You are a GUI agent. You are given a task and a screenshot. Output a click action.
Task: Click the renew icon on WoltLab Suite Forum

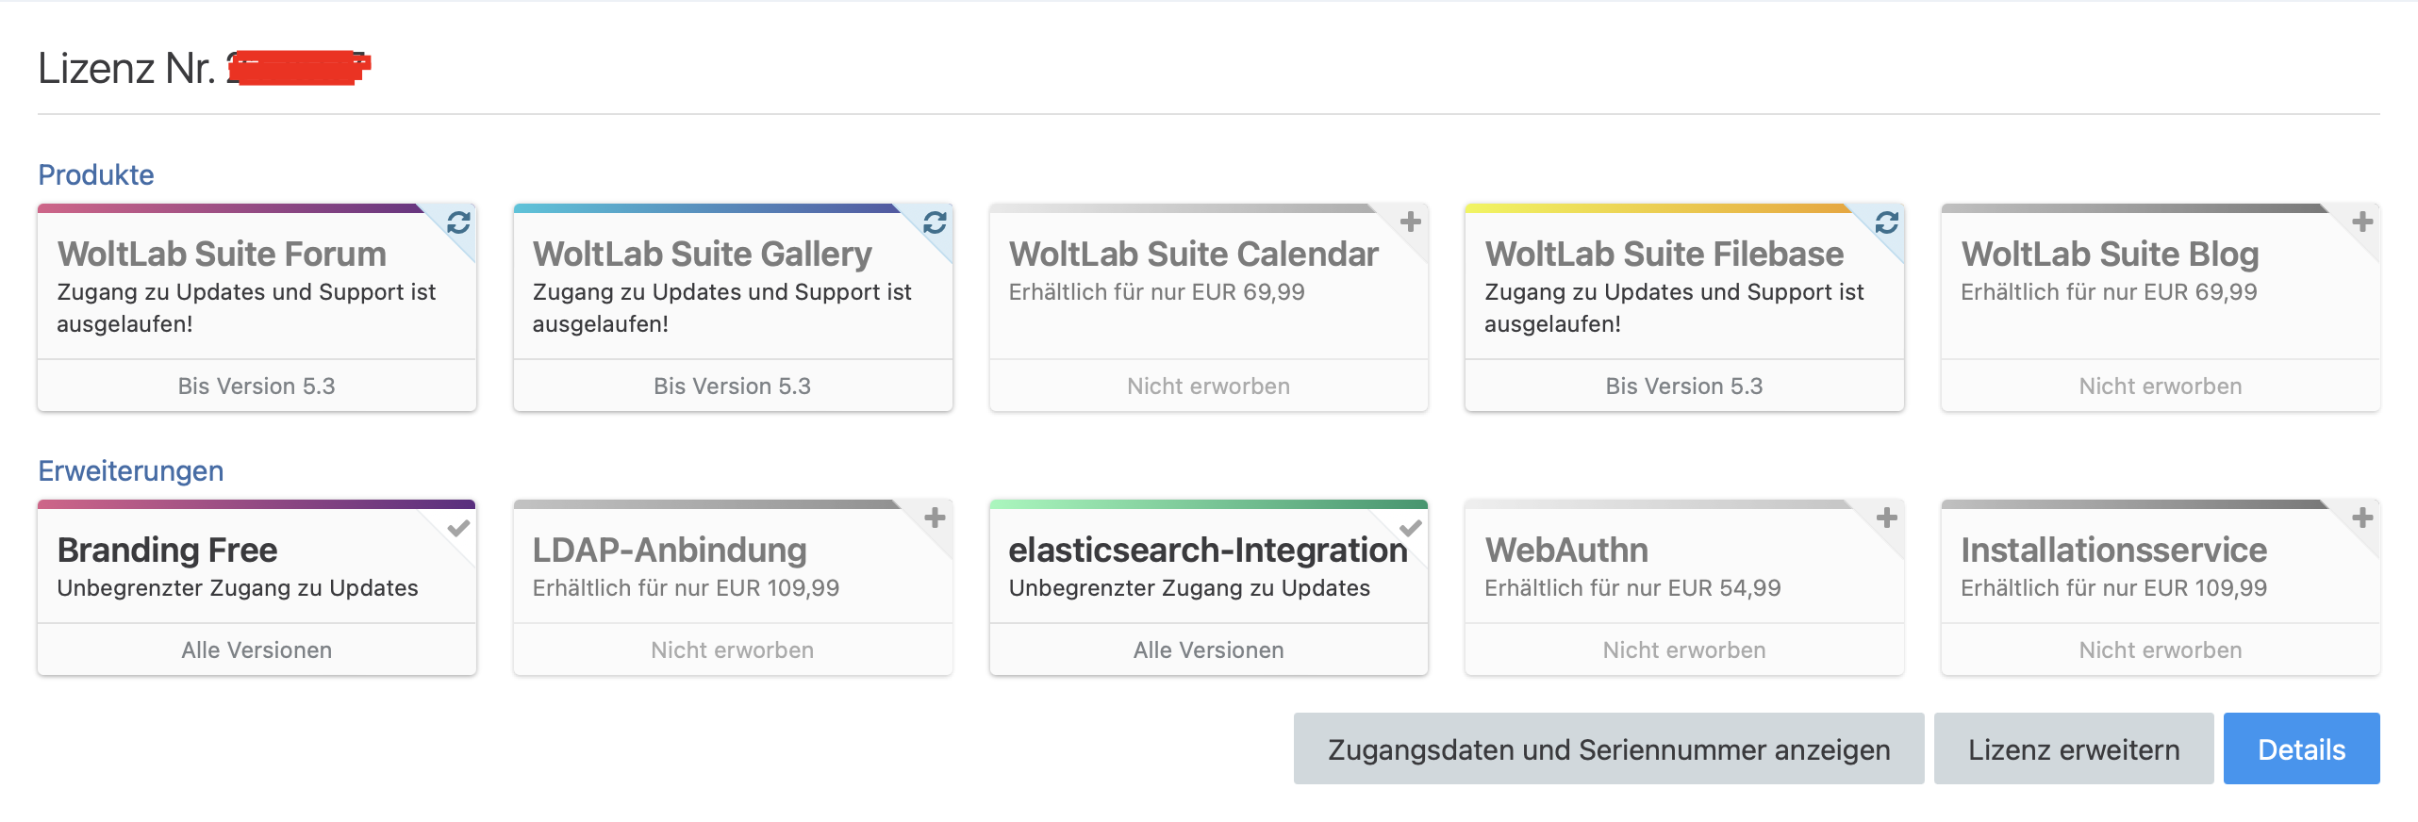click(458, 222)
